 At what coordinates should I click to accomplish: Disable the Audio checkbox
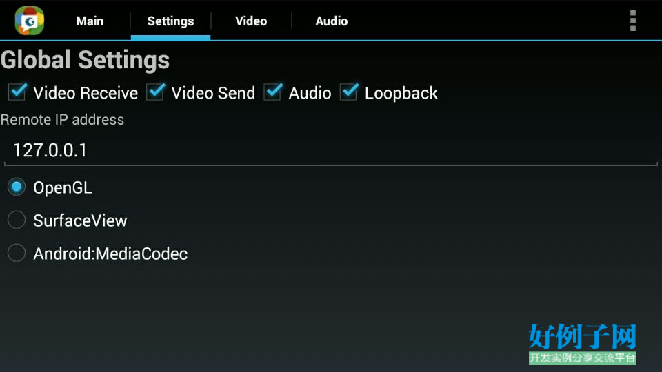(x=273, y=92)
